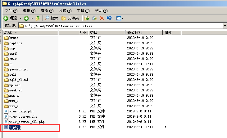Go up one folder level
The image size is (227, 138).
pos(38,18)
